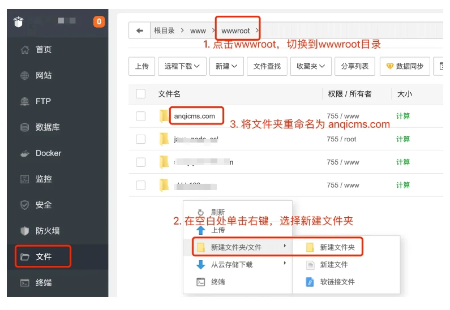The width and height of the screenshot is (450, 310).
Task: Tick the checkbox of the 755 / root folder
Action: 141,139
